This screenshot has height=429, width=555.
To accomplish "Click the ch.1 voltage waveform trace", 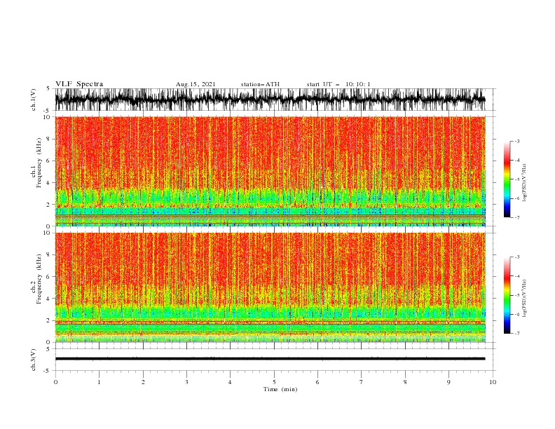I will (270, 100).
